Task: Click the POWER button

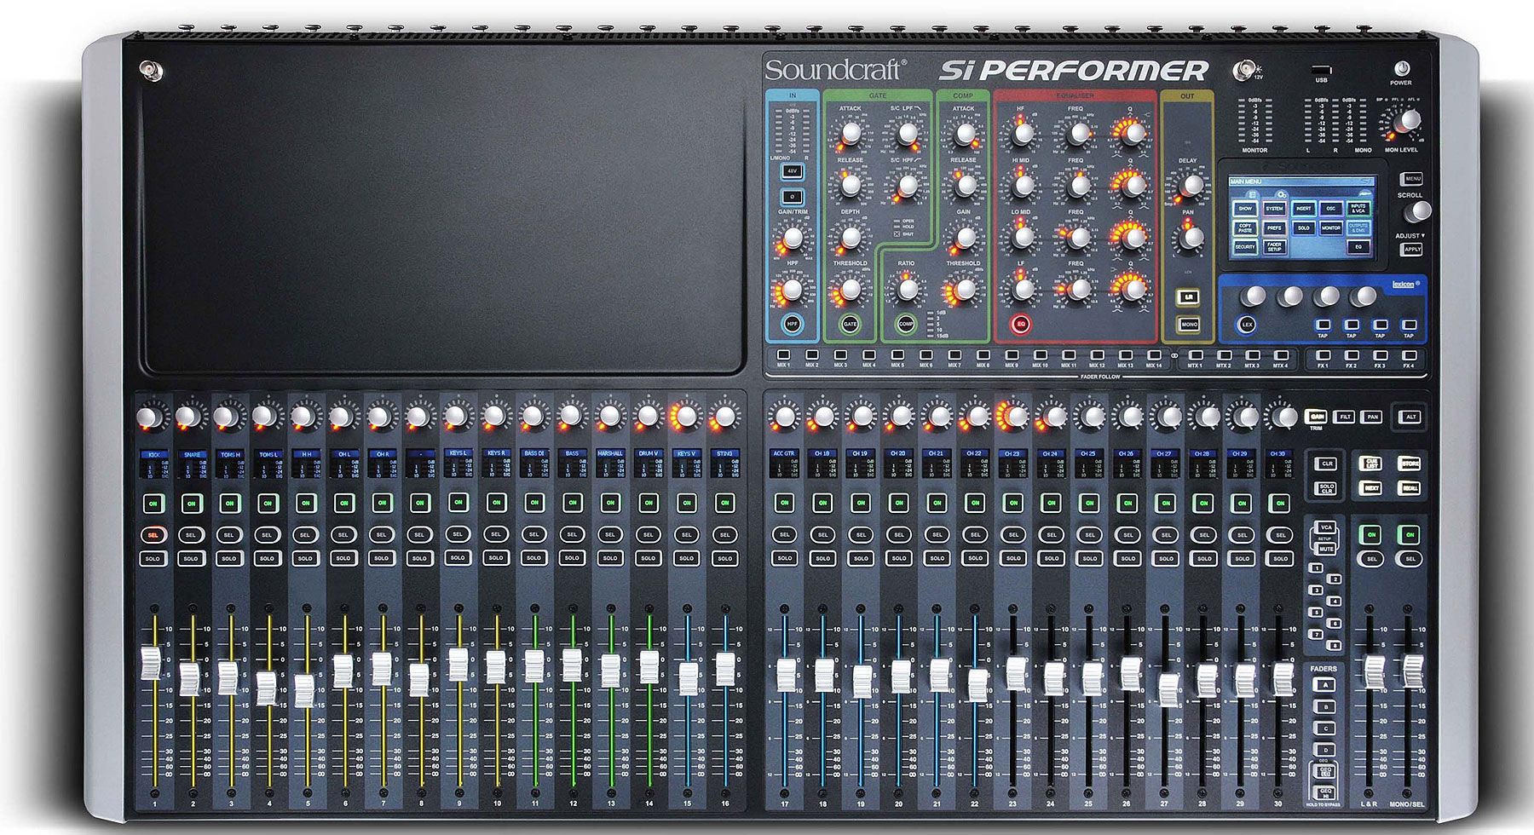Action: [1401, 69]
